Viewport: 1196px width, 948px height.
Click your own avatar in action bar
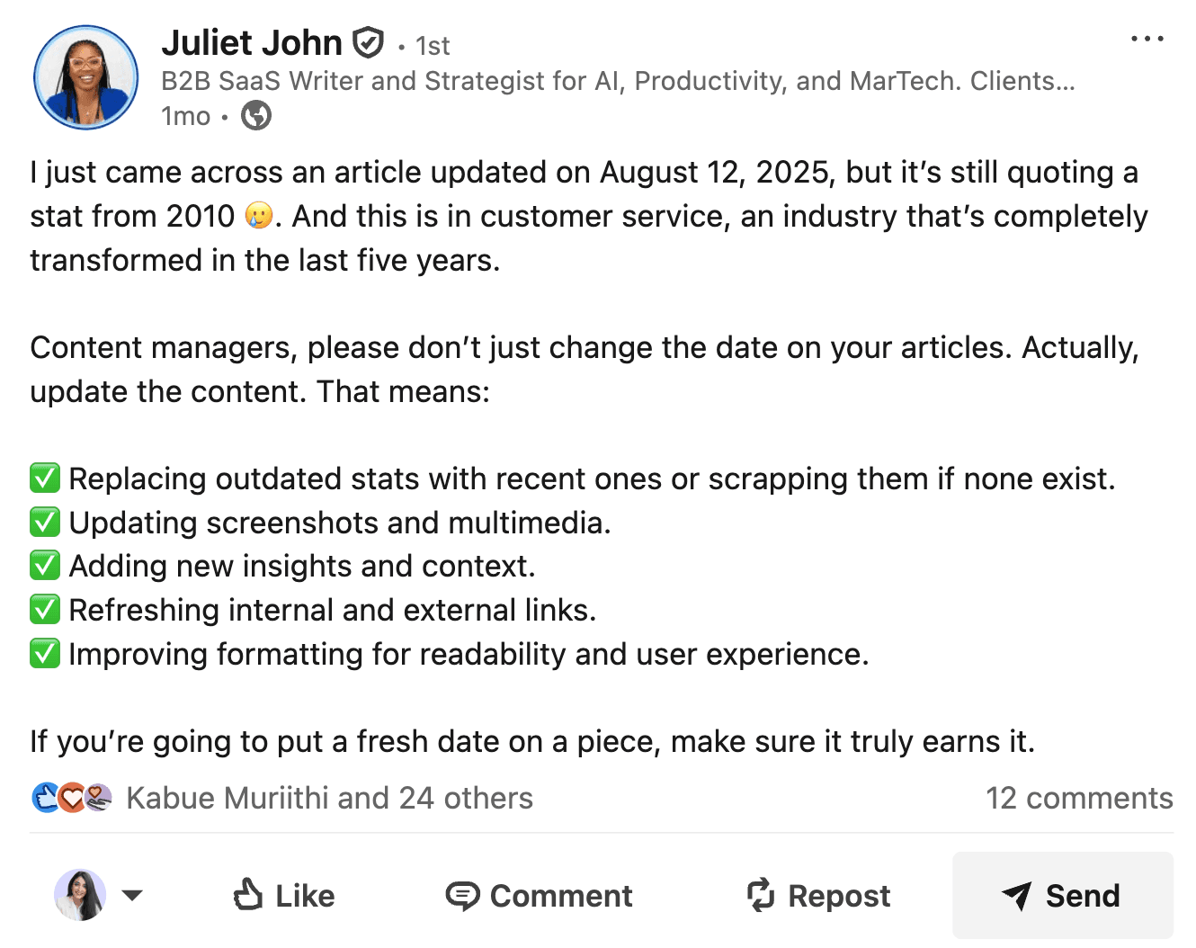pyautogui.click(x=80, y=895)
